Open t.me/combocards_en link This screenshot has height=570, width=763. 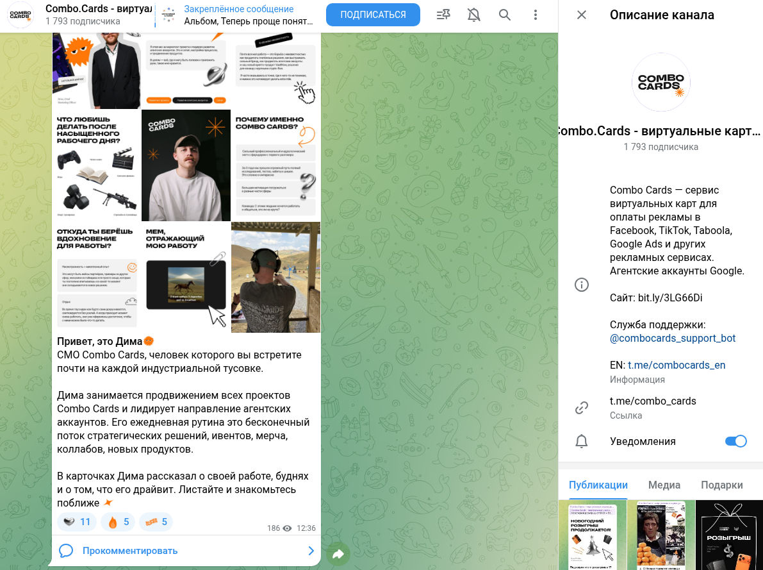[677, 365]
